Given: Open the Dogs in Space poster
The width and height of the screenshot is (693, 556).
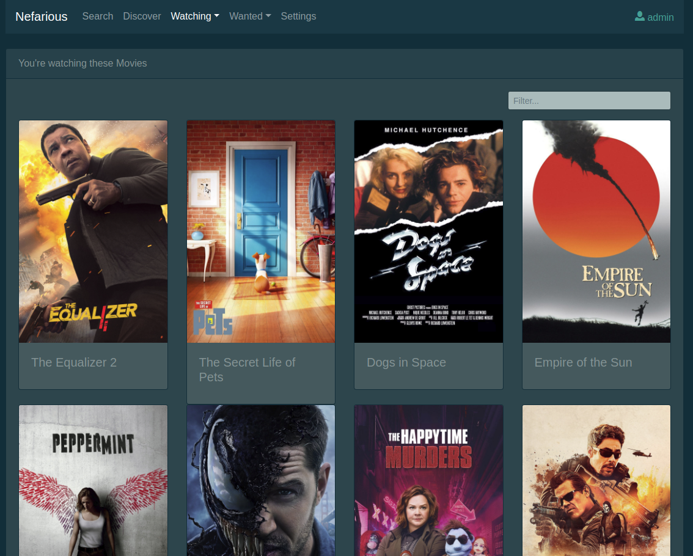Looking at the screenshot, I should coord(429,232).
